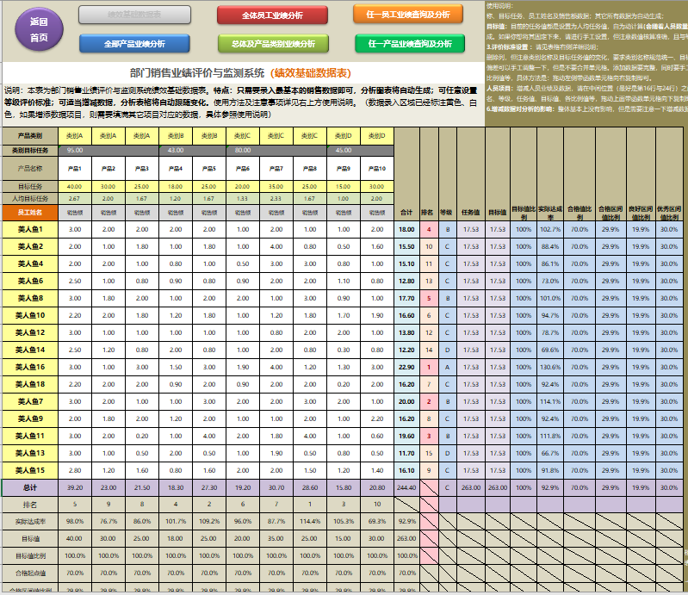Select the grade A cell for 美人鱼16
The image size is (688, 595).
pyautogui.click(x=447, y=367)
